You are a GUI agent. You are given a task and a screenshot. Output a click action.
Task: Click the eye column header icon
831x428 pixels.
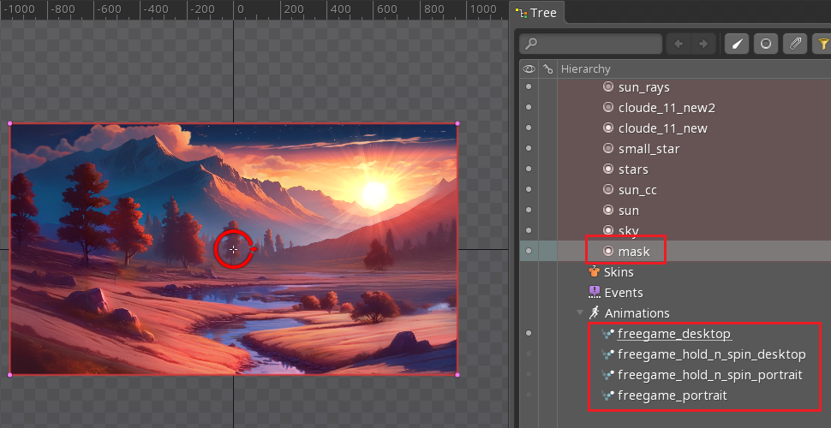coord(529,68)
